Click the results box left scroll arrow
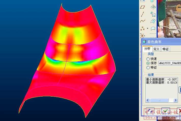Screen dimensions: 181x121 coord(148,100)
